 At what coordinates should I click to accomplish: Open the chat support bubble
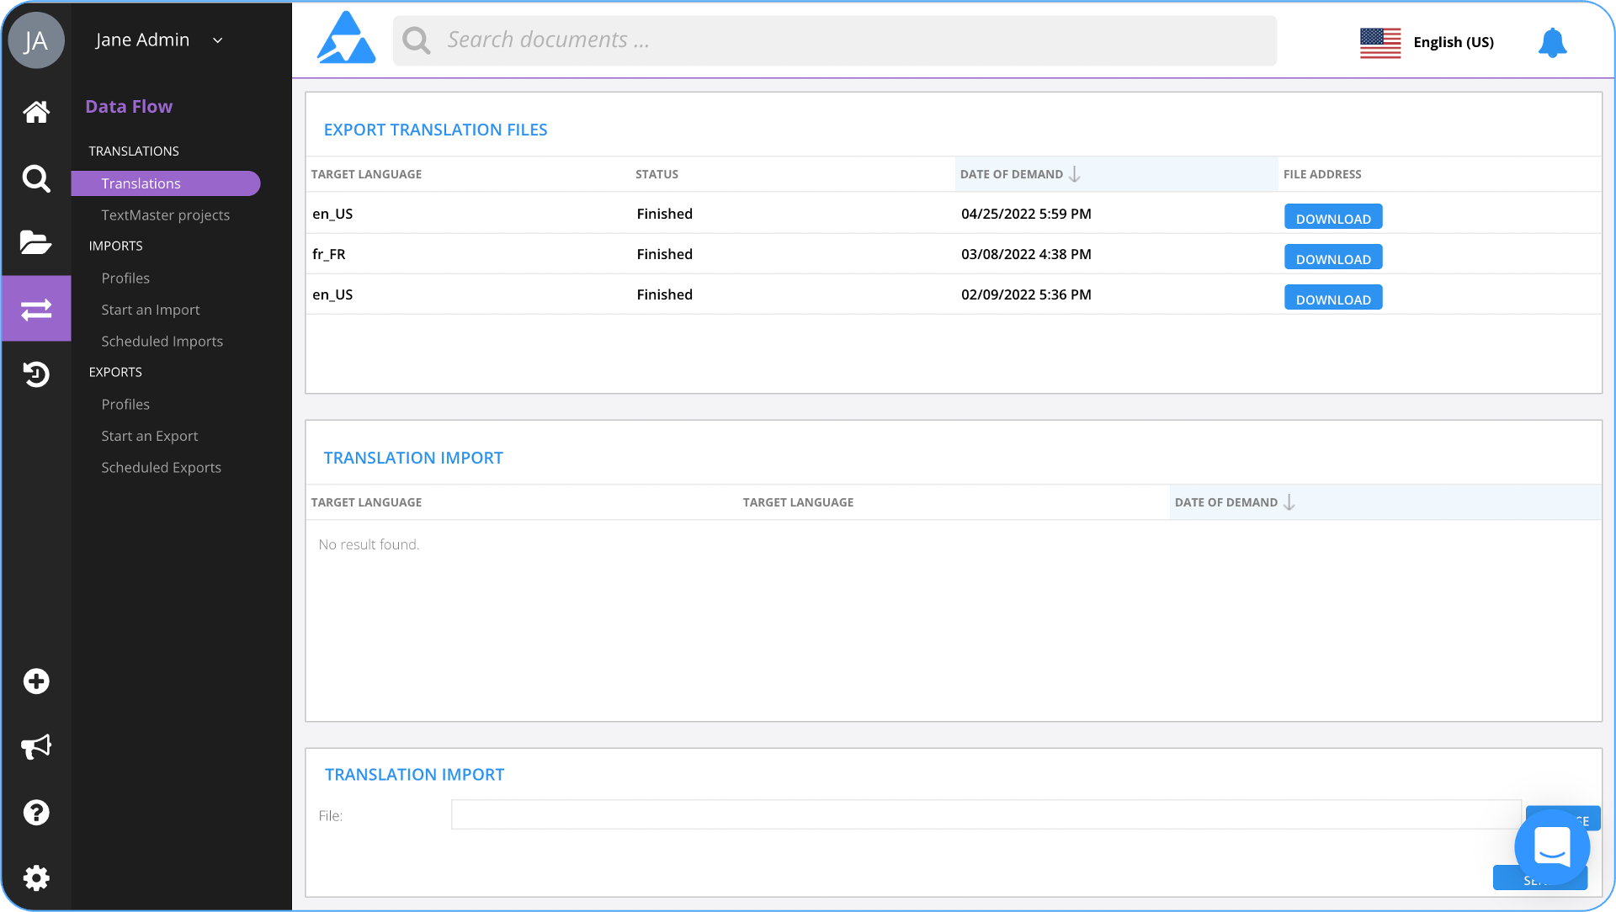pyautogui.click(x=1552, y=846)
